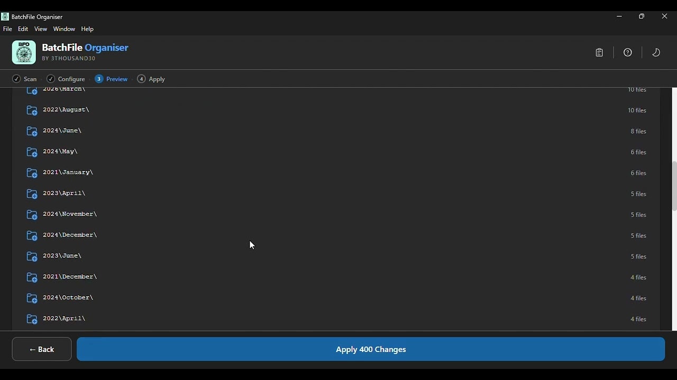Open help via the question mark icon
Viewport: 677px width, 380px height.
pos(627,52)
